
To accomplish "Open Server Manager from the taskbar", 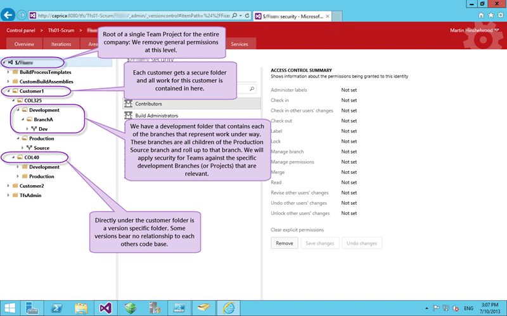I will [32, 308].
